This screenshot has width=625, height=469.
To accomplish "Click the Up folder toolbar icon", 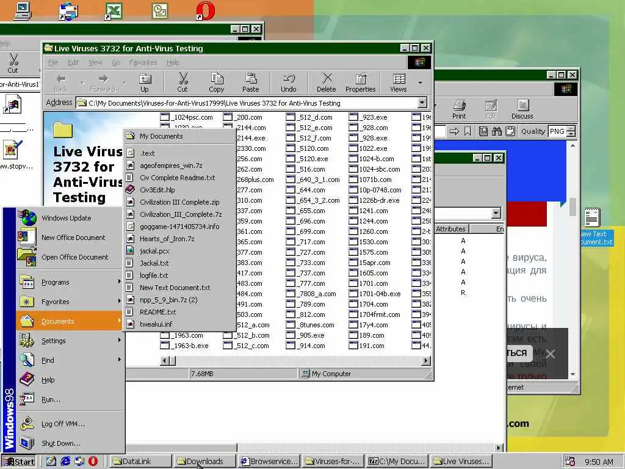I will pyautogui.click(x=145, y=83).
